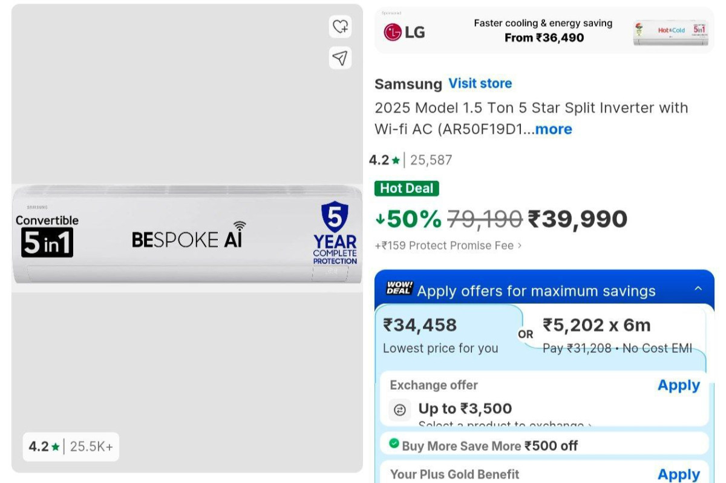Expand Protect Promise Fee details arrow

tap(519, 246)
